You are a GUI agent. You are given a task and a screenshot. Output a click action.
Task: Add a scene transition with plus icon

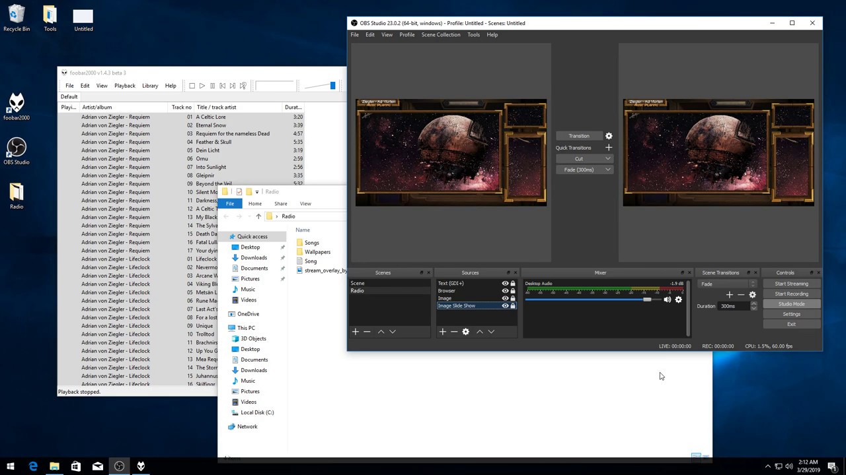730,295
